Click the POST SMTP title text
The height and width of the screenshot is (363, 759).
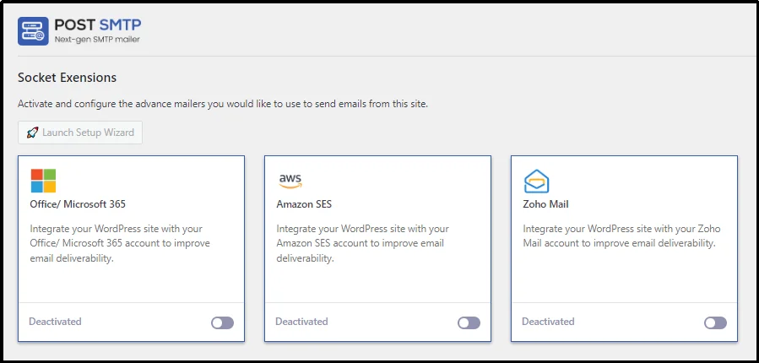pos(98,24)
